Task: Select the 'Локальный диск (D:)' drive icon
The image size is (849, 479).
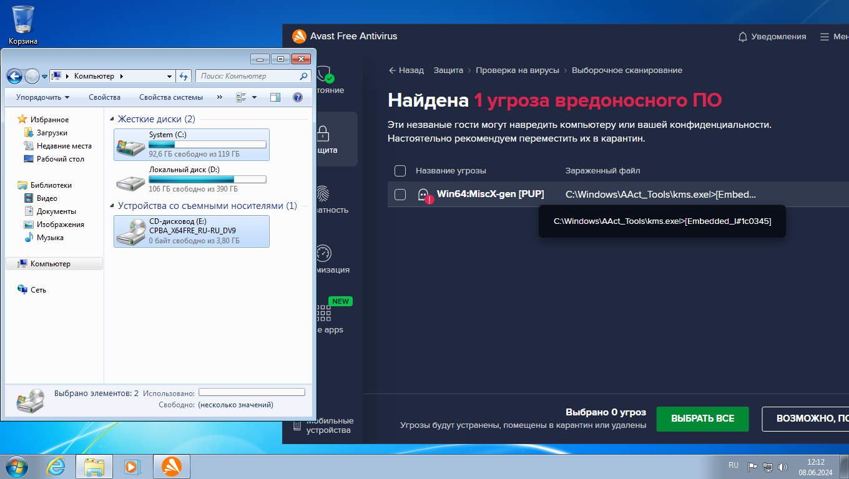Action: pos(129,181)
